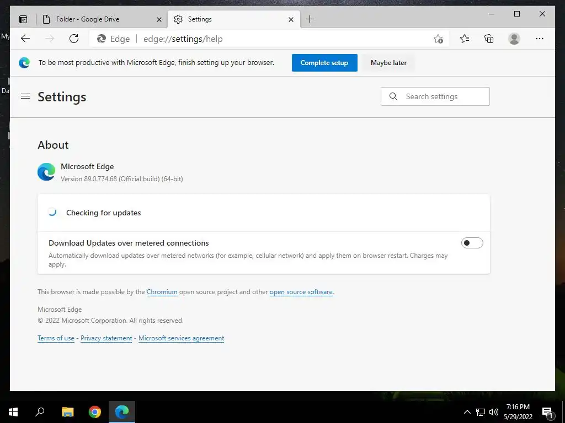565x423 pixels.
Task: Open the network tray icon
Action: click(481, 412)
